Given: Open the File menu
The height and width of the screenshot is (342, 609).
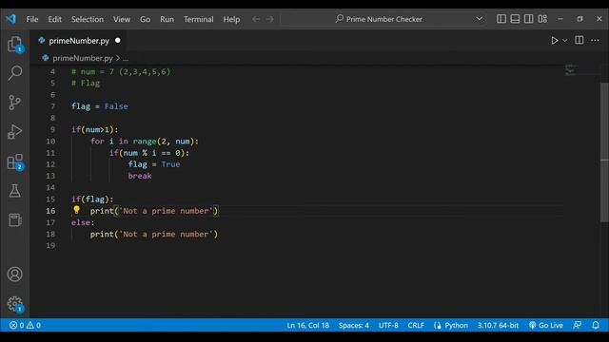Looking at the screenshot, I should tap(32, 19).
